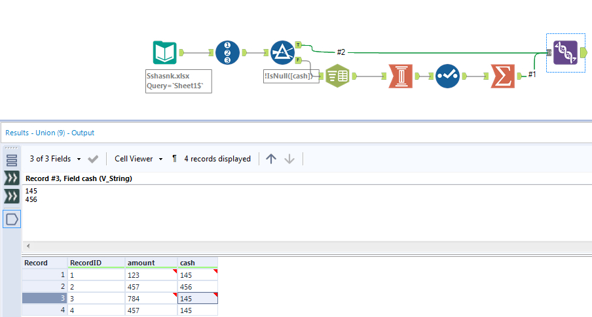This screenshot has height=317, width=592.
Task: Click the 4 records displayed label
Action: tap(217, 159)
